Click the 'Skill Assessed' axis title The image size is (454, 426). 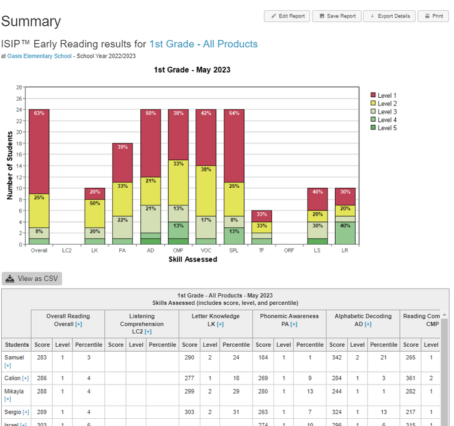193,259
